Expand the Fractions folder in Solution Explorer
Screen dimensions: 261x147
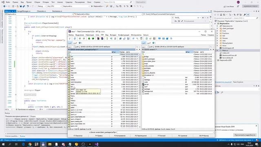(x=217, y=33)
